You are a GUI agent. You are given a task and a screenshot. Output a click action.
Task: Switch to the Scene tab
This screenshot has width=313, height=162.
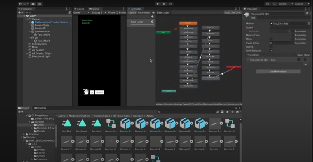coord(79,9)
